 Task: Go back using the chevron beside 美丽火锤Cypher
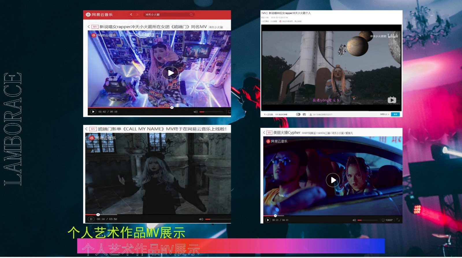click(x=264, y=133)
